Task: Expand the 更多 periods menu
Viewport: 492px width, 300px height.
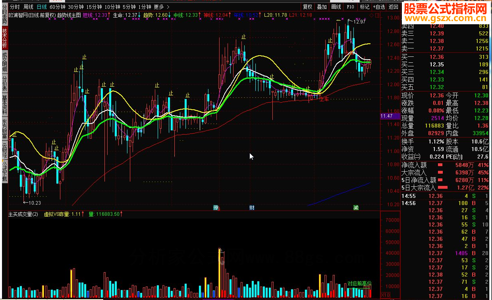Action: coord(162,7)
